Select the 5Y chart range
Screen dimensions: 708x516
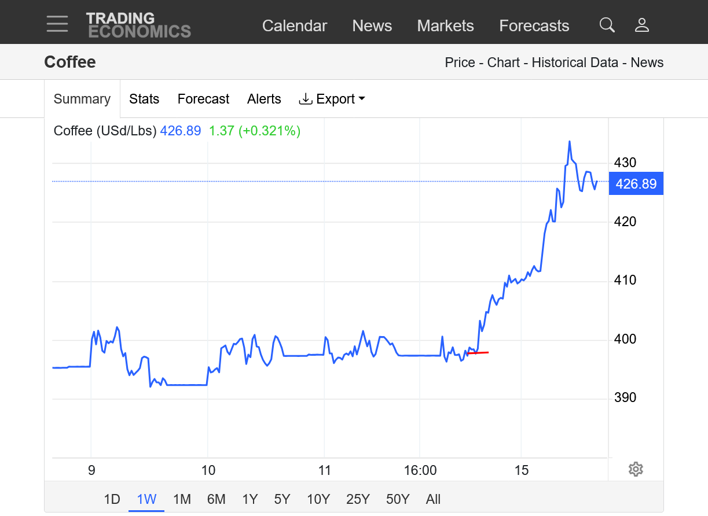(x=282, y=499)
